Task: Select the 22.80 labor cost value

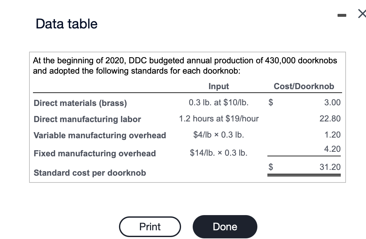Action: [x=330, y=119]
